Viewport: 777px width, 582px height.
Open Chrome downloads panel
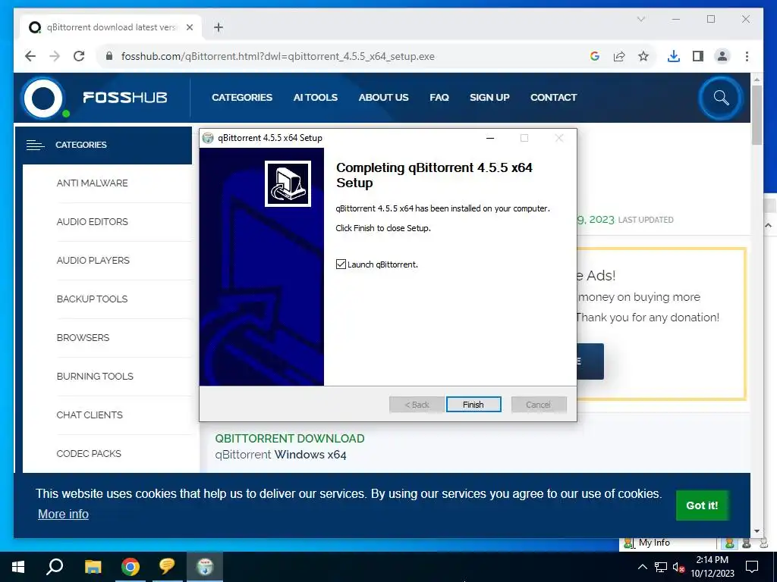coord(674,56)
